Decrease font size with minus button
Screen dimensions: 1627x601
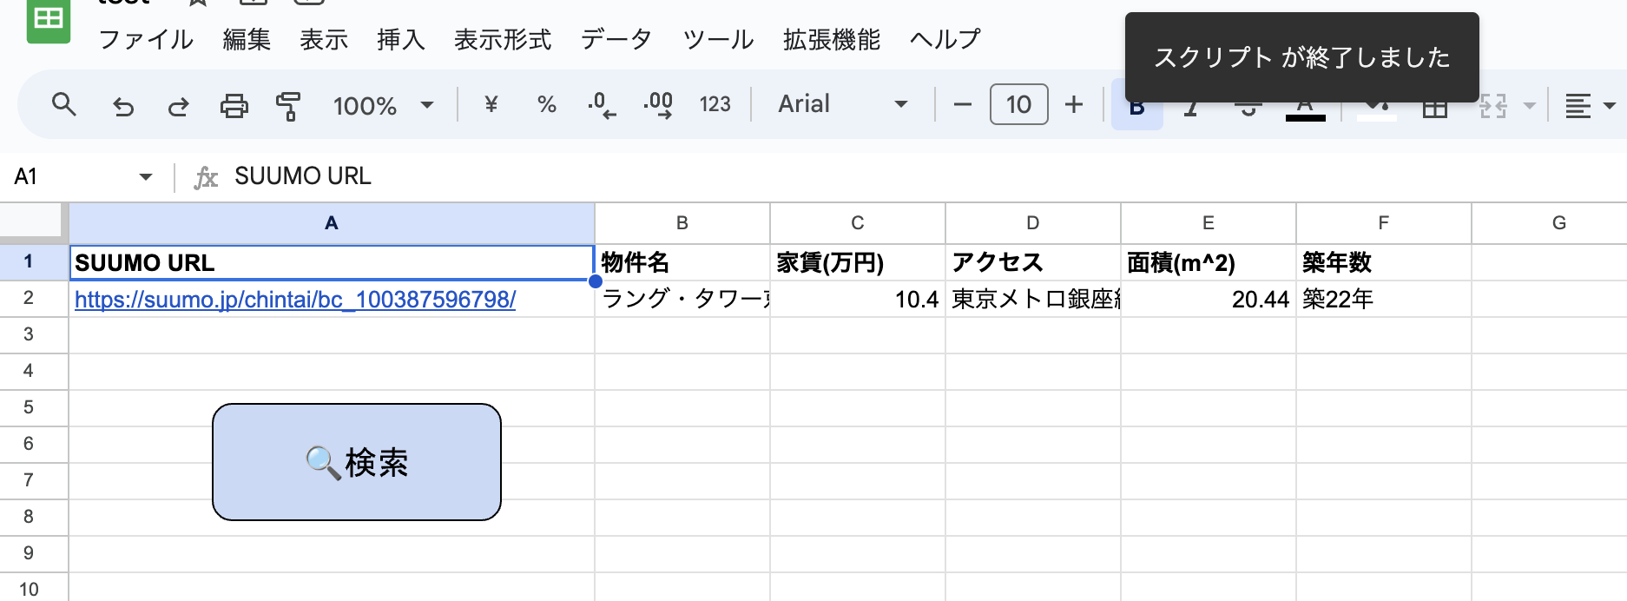coord(962,105)
